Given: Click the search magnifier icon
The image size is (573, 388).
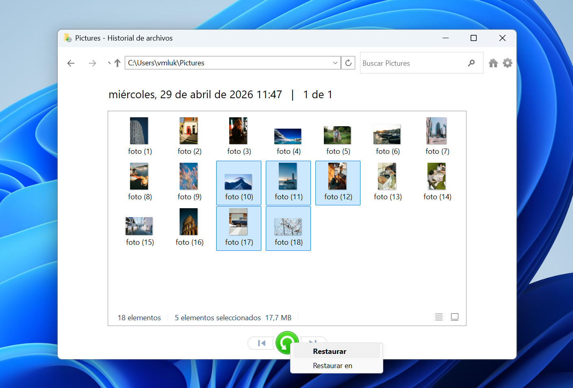Looking at the screenshot, I should pyautogui.click(x=471, y=63).
